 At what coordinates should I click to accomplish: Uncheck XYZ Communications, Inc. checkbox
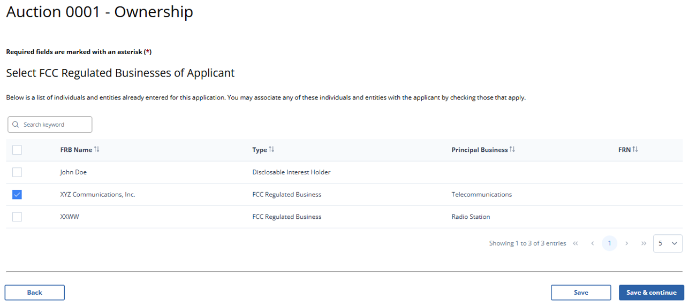coord(17,195)
